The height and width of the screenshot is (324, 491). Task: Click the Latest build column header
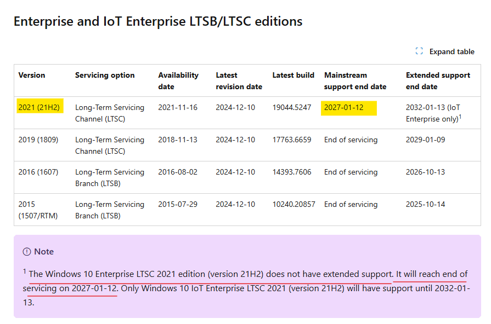pyautogui.click(x=293, y=75)
